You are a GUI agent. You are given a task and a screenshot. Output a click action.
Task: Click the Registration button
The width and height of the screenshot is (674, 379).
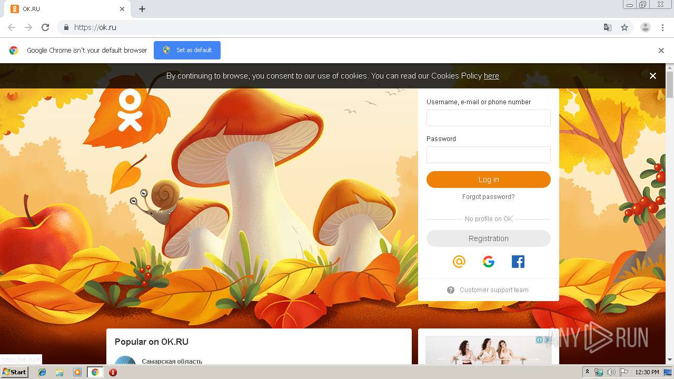tap(489, 238)
